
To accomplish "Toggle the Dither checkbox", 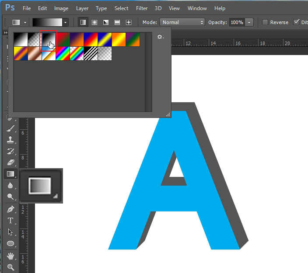I will click(297, 22).
